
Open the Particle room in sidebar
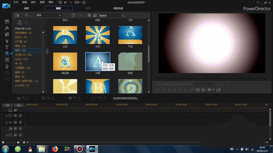(7, 41)
